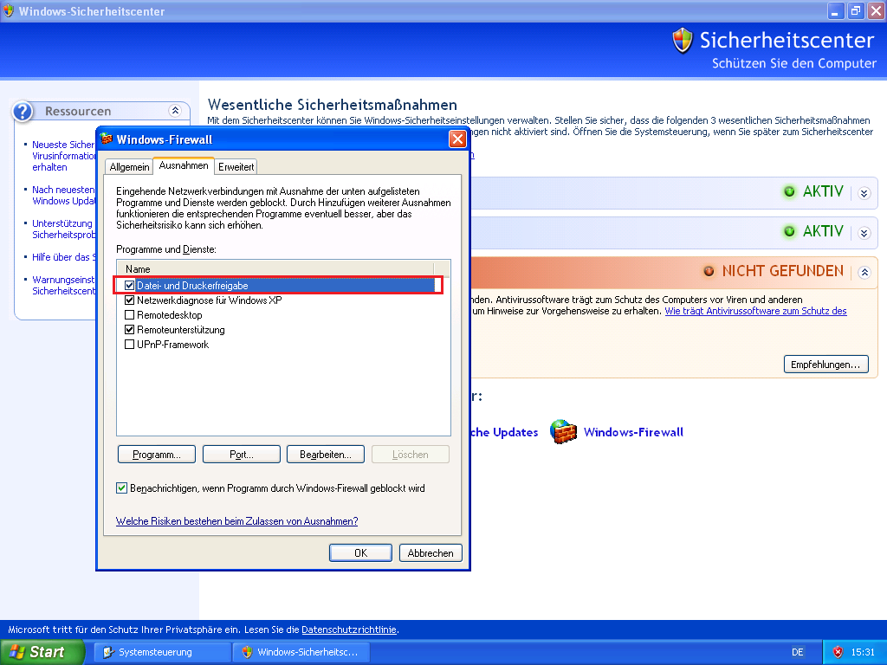Screen dimensions: 887x665
Task: Click the 15:31 system clock
Action: (864, 652)
